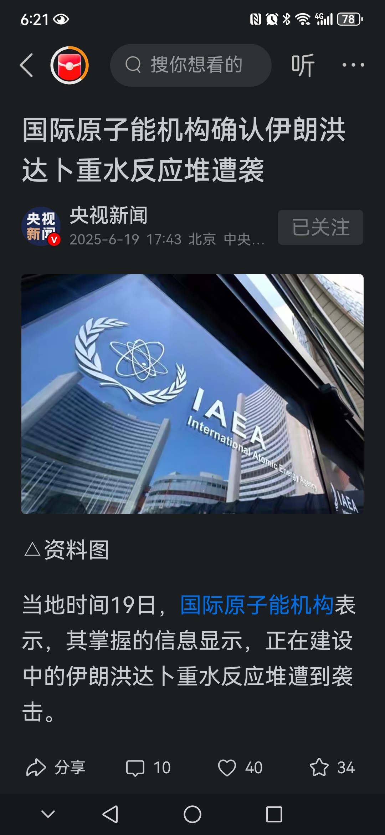Viewport: 385px width, 835px height.
Task: Tap the Android back triangle button
Action: click(111, 814)
